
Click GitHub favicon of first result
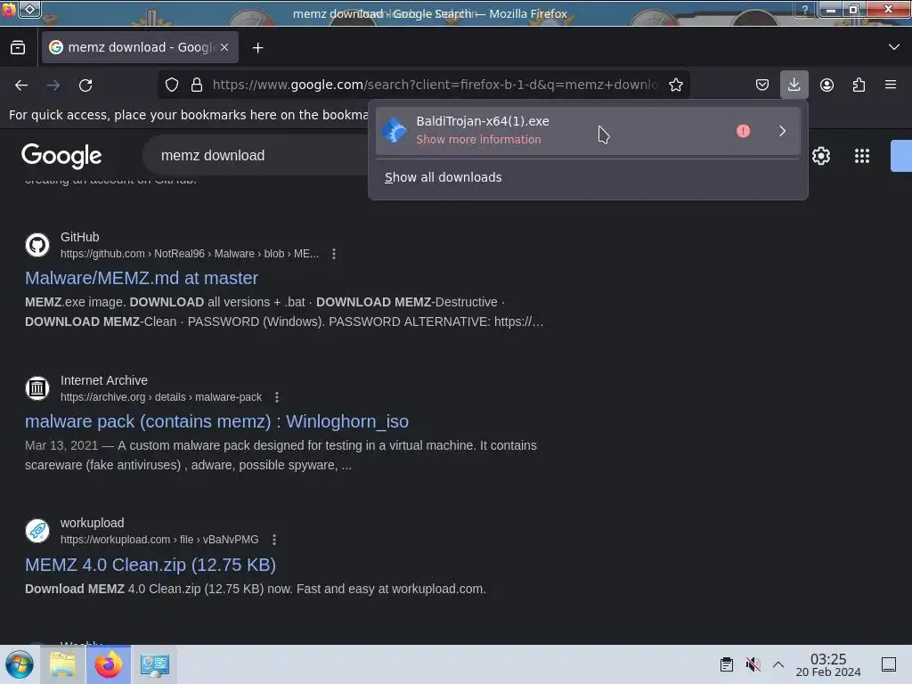click(37, 245)
